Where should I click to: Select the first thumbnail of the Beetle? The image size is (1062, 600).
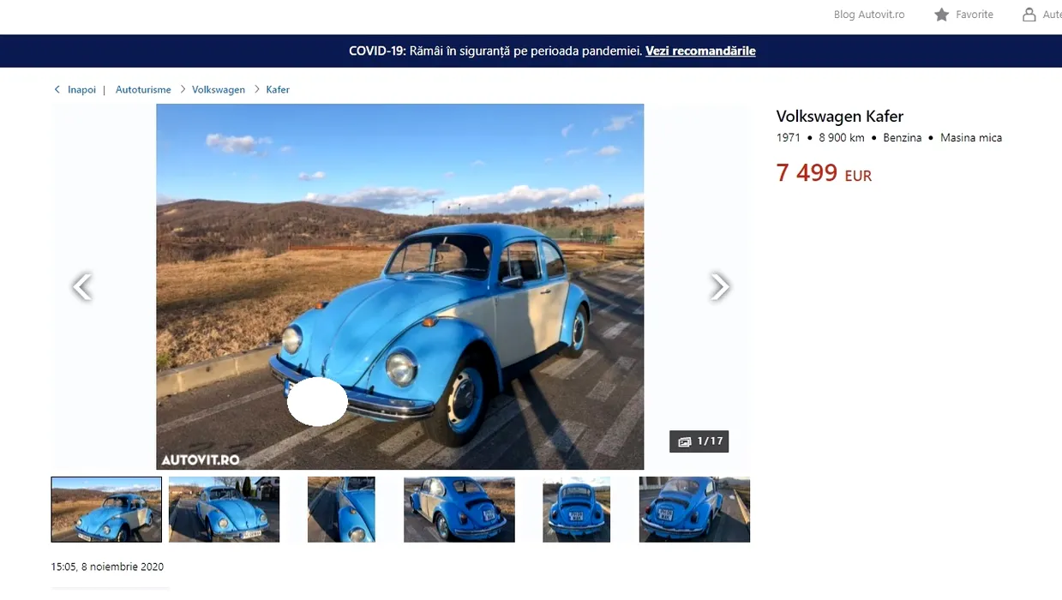(x=106, y=509)
